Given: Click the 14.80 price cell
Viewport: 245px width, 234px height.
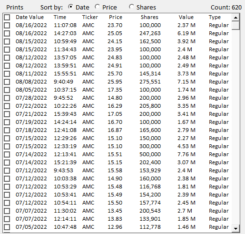Looking at the screenshot, I should click(115, 98).
